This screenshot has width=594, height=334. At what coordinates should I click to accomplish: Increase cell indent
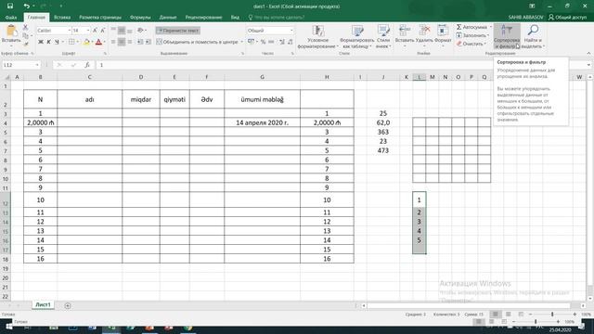pyautogui.click(x=148, y=42)
